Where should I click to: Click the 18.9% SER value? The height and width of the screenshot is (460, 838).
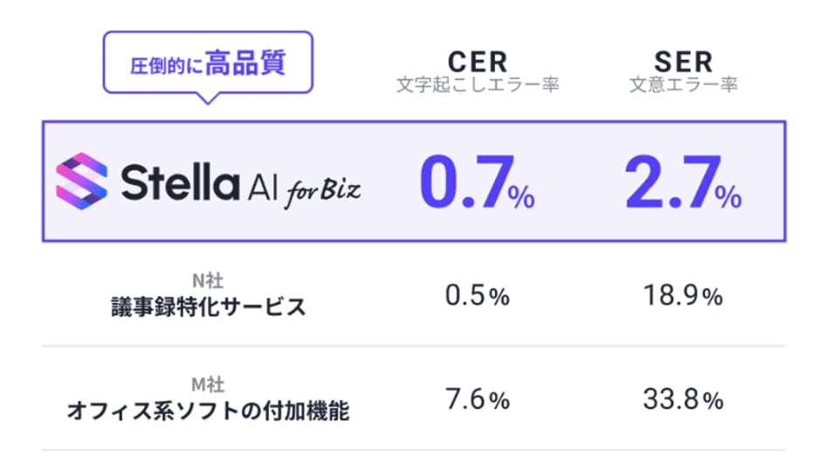click(683, 297)
